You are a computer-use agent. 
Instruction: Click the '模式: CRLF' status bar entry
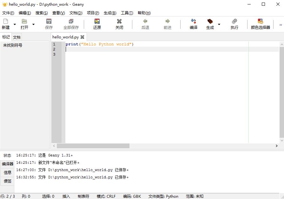tap(106, 196)
